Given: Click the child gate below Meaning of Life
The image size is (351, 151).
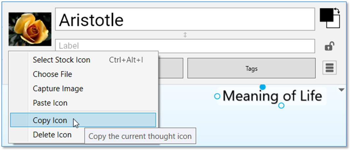Looking at the screenshot, I should [281, 106].
